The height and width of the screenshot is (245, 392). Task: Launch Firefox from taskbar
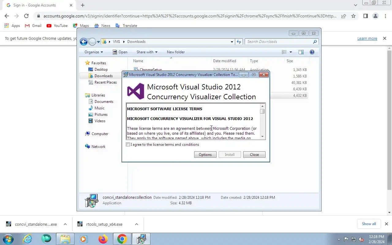coord(103,239)
